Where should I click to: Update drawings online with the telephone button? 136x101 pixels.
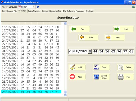click(101, 77)
